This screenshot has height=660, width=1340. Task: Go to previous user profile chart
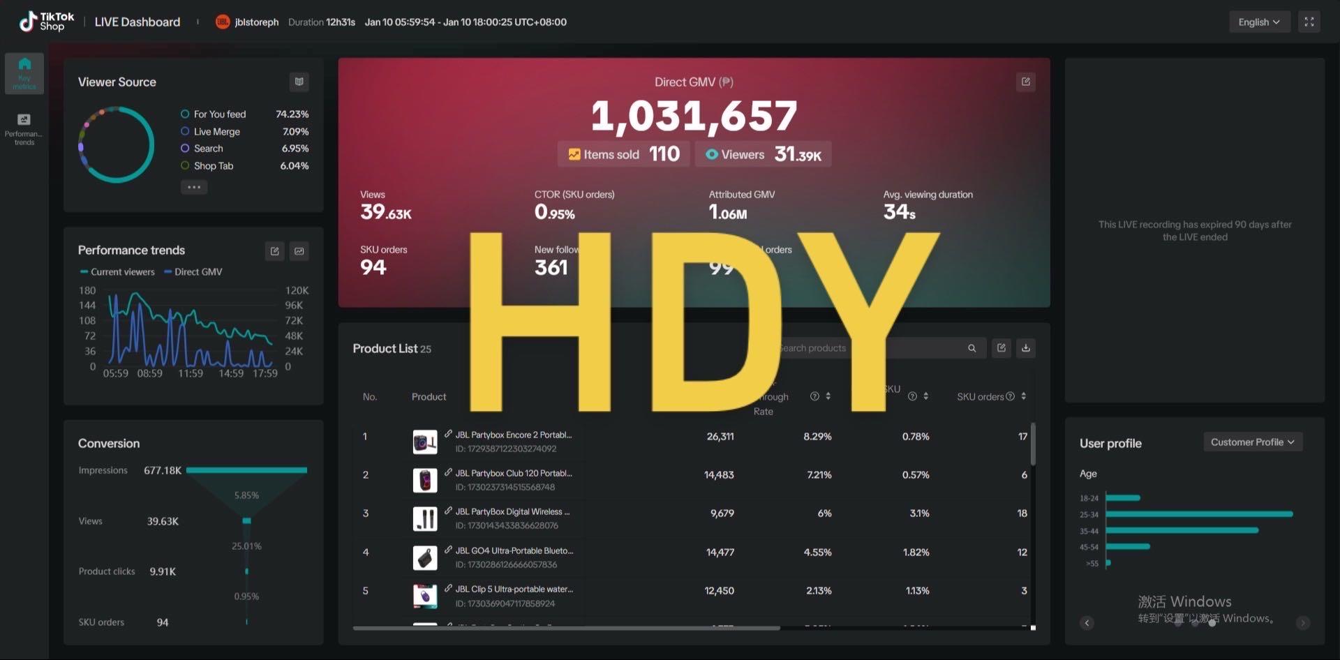1087,623
